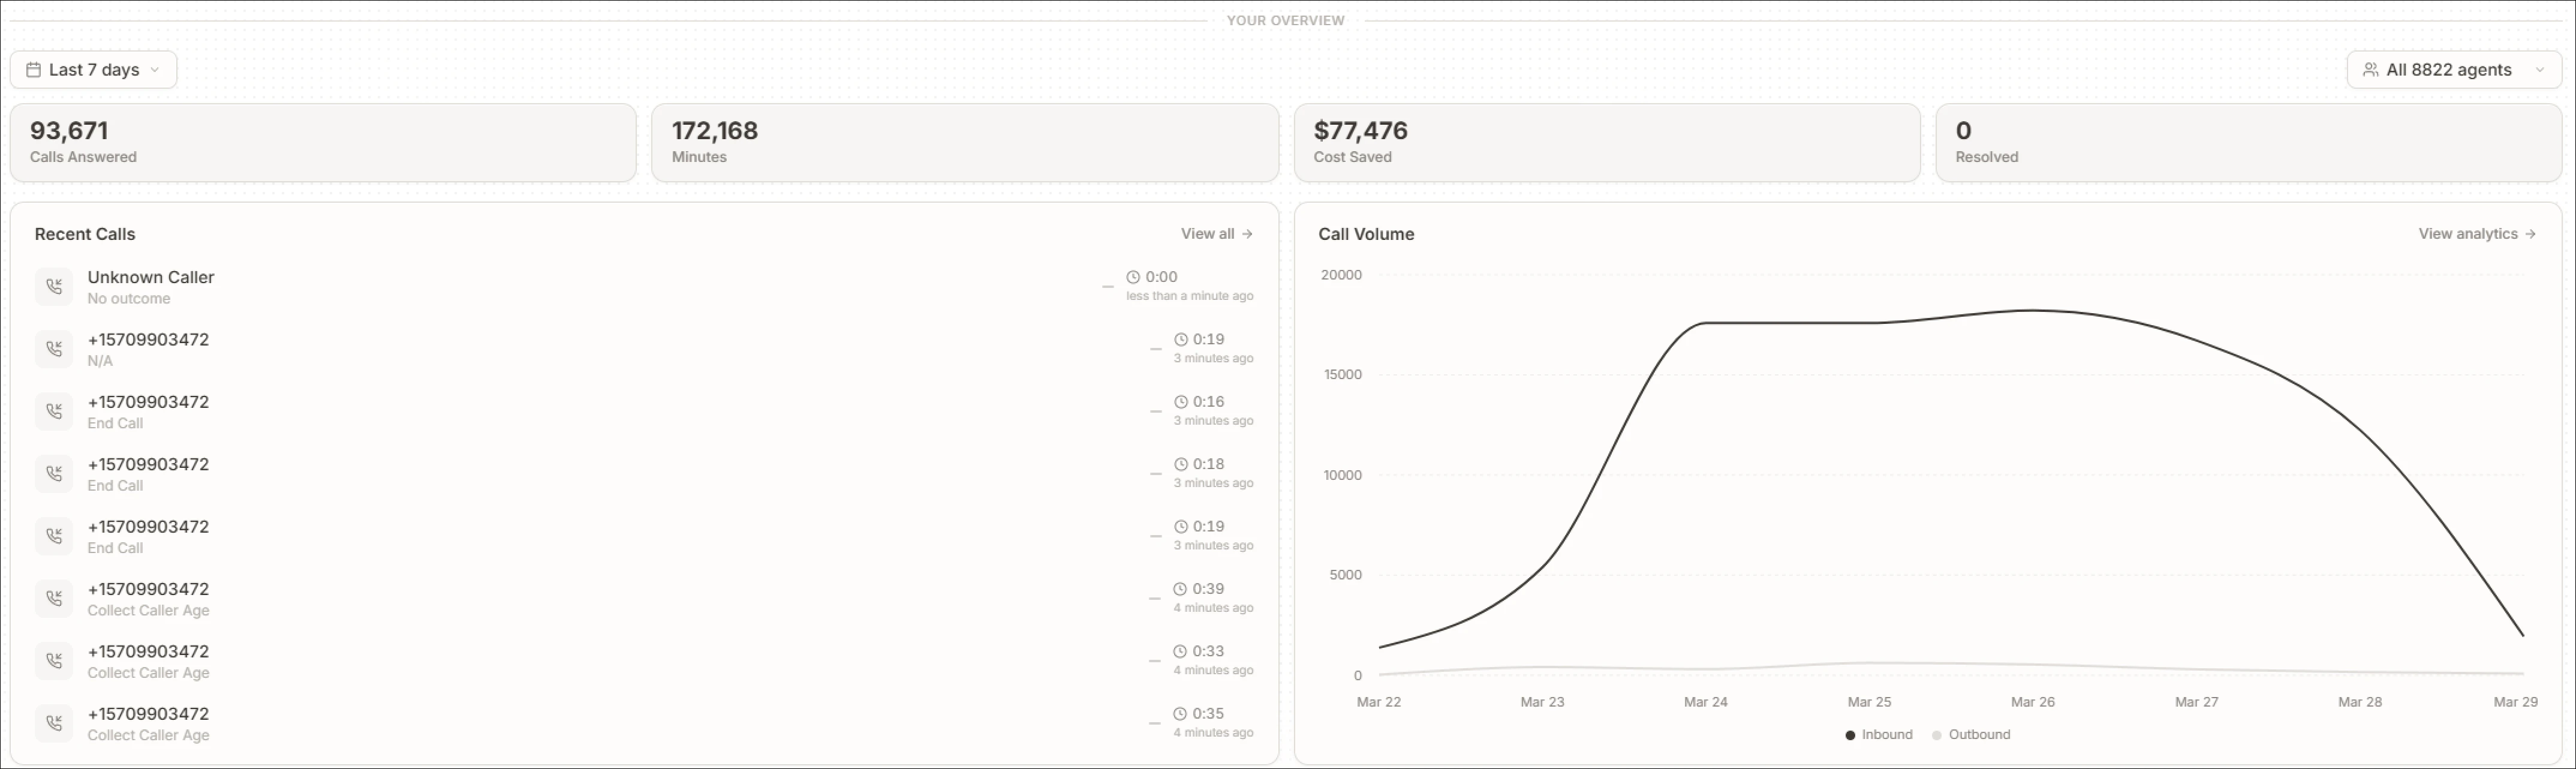The width and height of the screenshot is (2576, 769).
Task: Open the View analytics link
Action: click(2467, 234)
